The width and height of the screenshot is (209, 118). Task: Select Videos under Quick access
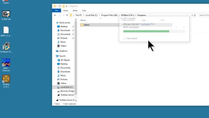pos(63,46)
